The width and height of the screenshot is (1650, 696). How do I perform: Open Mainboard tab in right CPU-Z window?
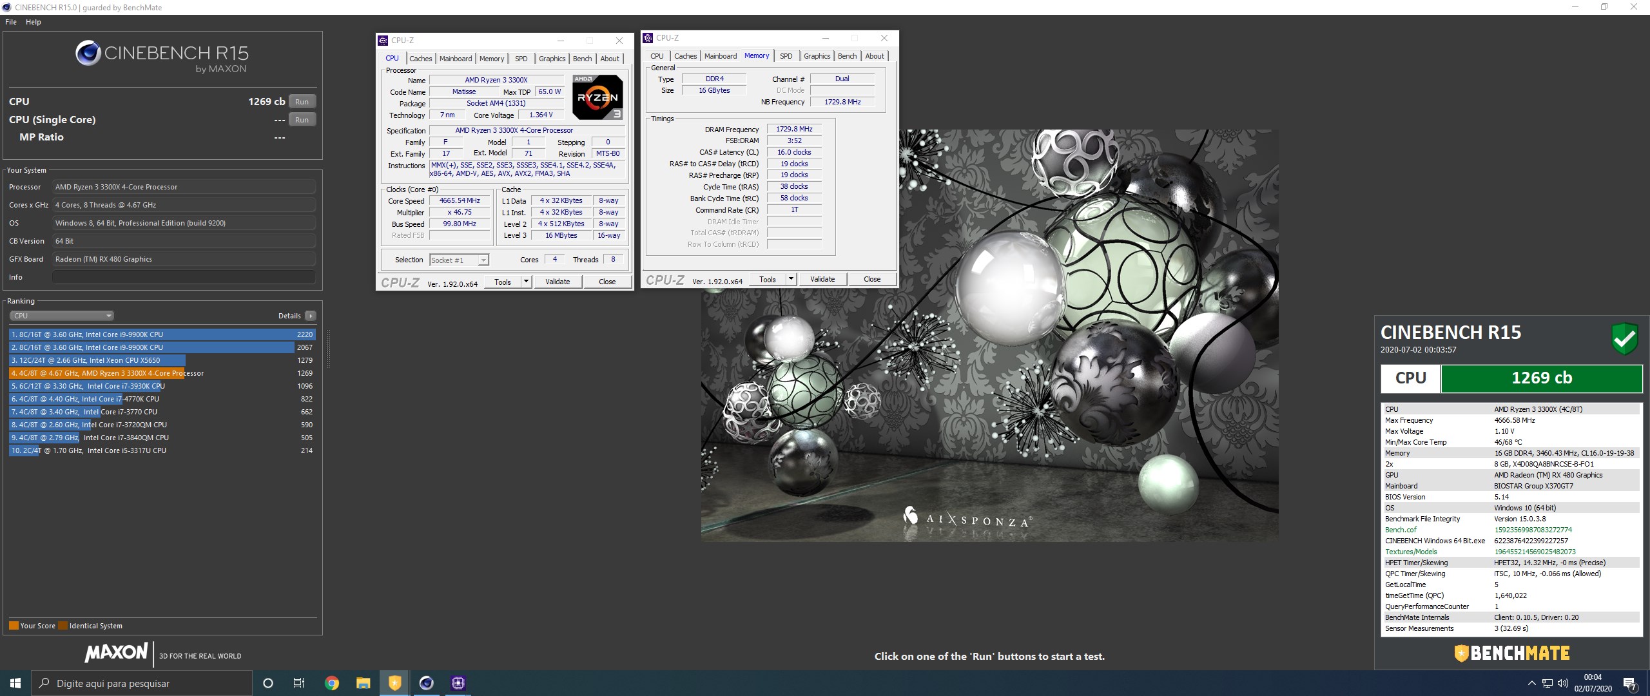[721, 56]
